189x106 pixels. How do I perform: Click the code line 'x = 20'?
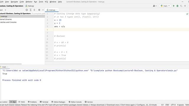pos(58,20)
